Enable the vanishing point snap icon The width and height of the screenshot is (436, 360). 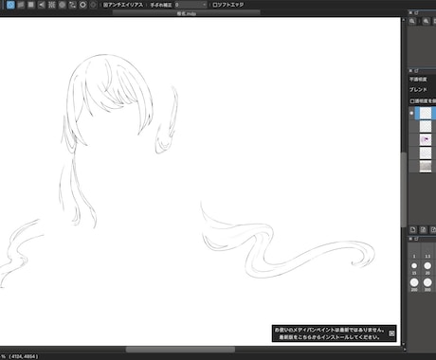coord(42,5)
